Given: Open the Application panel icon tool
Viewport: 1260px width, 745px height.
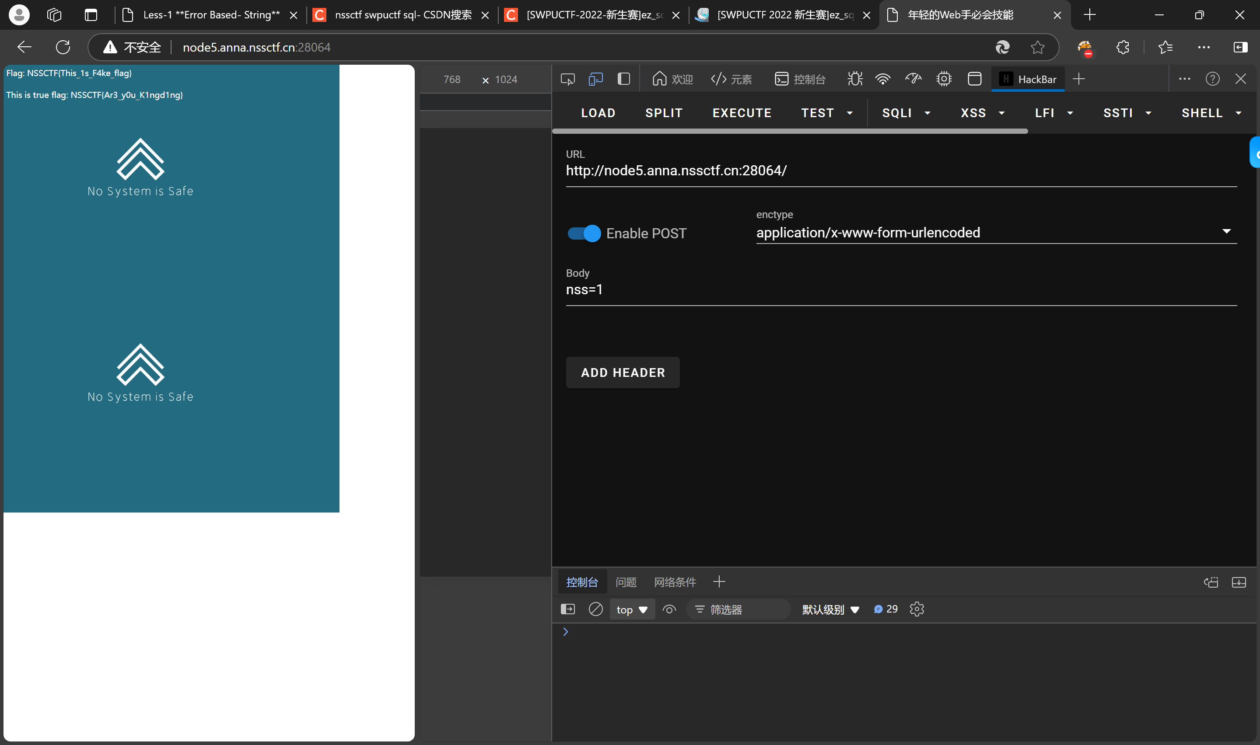Looking at the screenshot, I should point(974,79).
